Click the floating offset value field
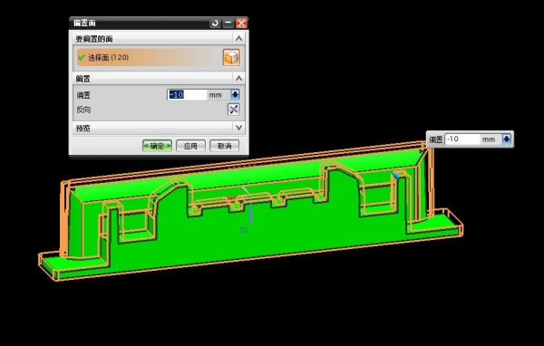This screenshot has width=544, height=346. 462,139
